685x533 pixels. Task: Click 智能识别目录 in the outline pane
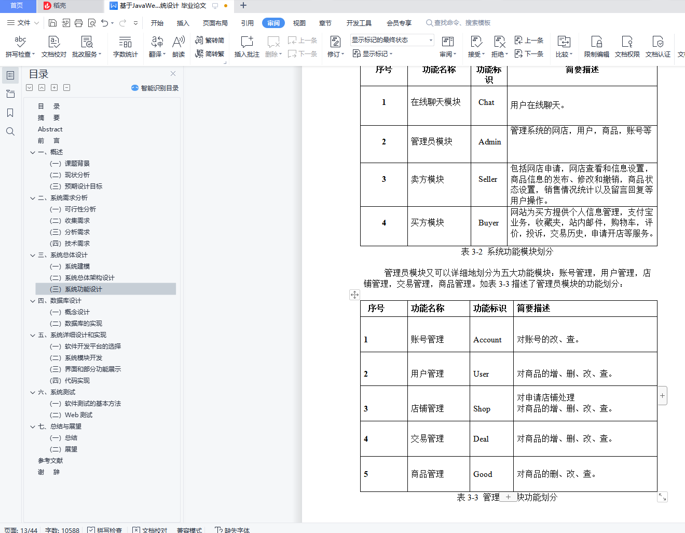pos(155,88)
